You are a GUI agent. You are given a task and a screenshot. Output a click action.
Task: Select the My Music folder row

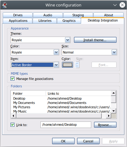click(x=61, y=111)
